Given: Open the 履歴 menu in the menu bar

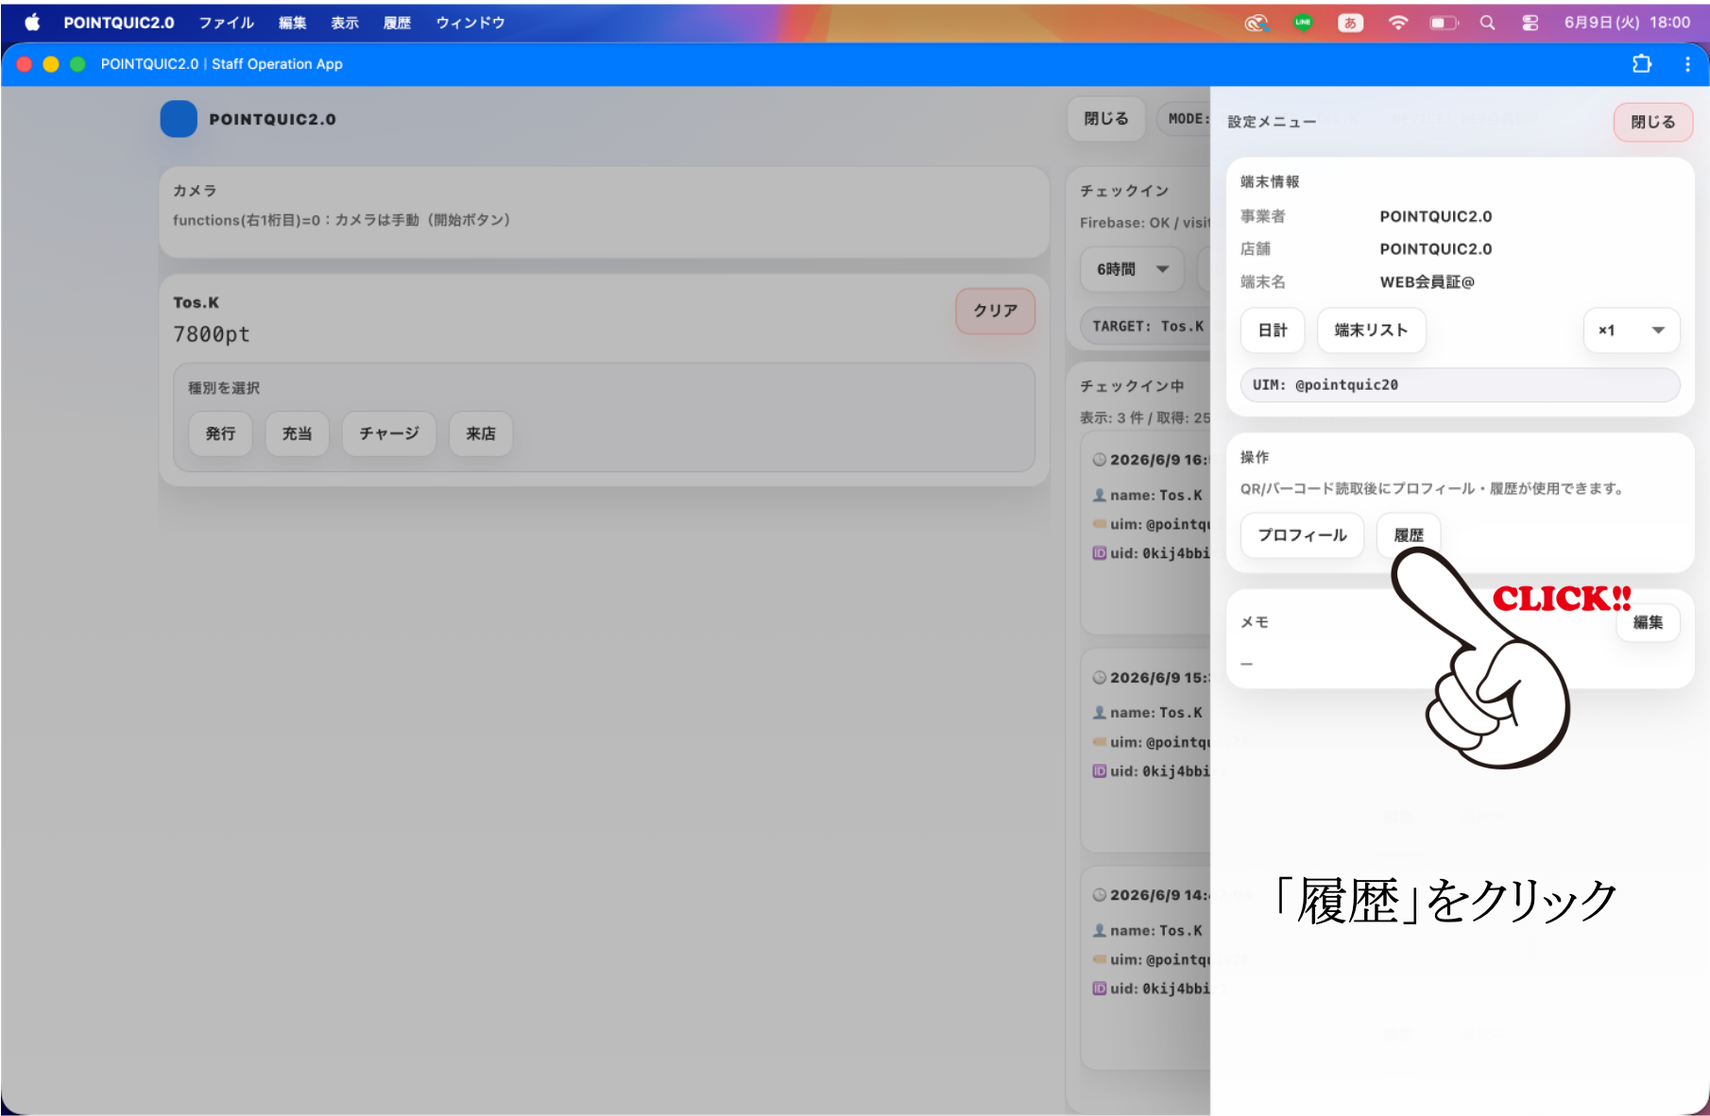Looking at the screenshot, I should 397,23.
